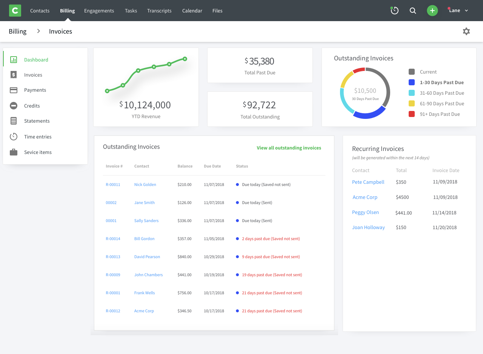The width and height of the screenshot is (483, 354).
Task: Open the Files menu
Action: pos(217,11)
